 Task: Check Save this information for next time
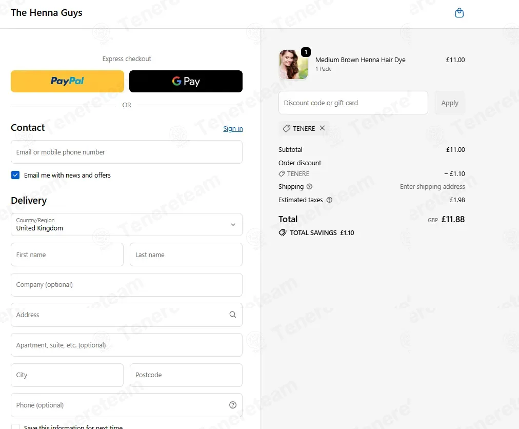[x=15, y=426]
